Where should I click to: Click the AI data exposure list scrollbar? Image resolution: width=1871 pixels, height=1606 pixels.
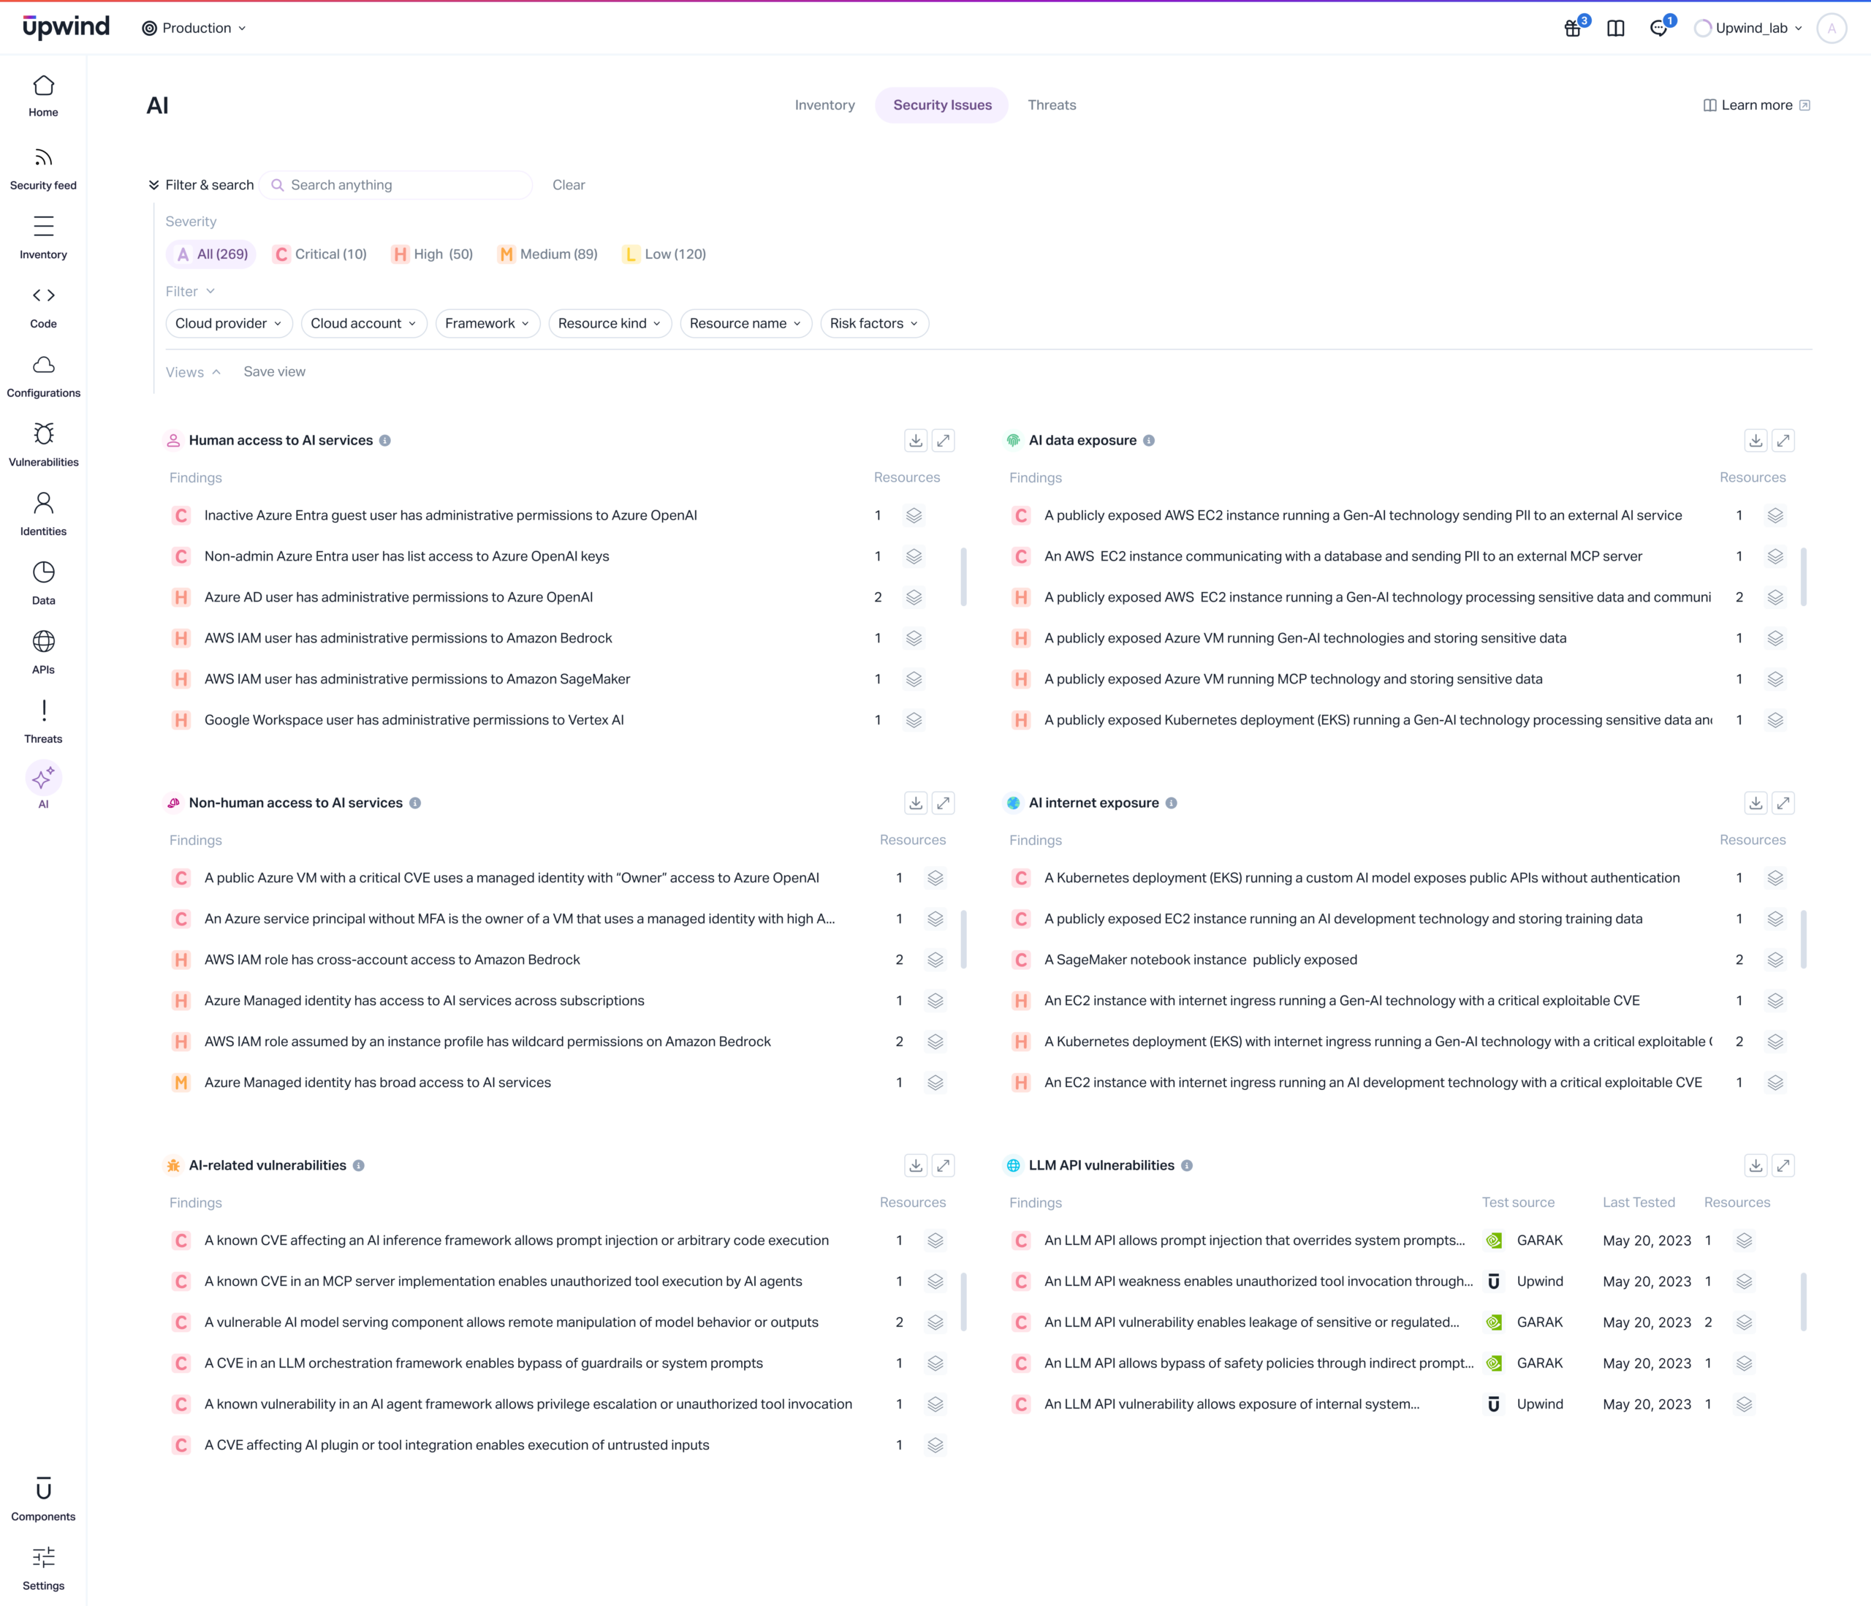pyautogui.click(x=1803, y=576)
